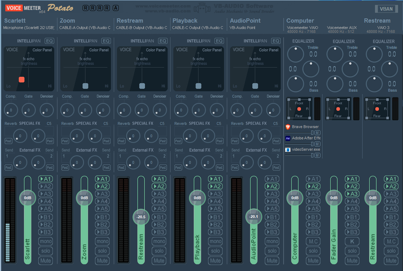Viewport: 403px width, 271px height.
Task: Click the Scarlett strip name header
Action: [x=15, y=21]
